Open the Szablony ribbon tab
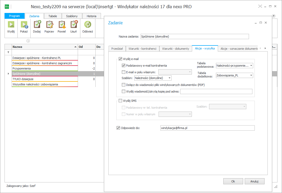This screenshot has width=282, height=193. tap(72, 16)
